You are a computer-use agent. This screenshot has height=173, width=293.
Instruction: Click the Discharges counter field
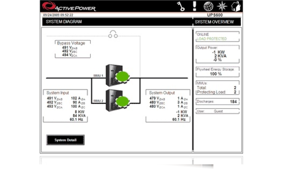[x=217, y=102]
